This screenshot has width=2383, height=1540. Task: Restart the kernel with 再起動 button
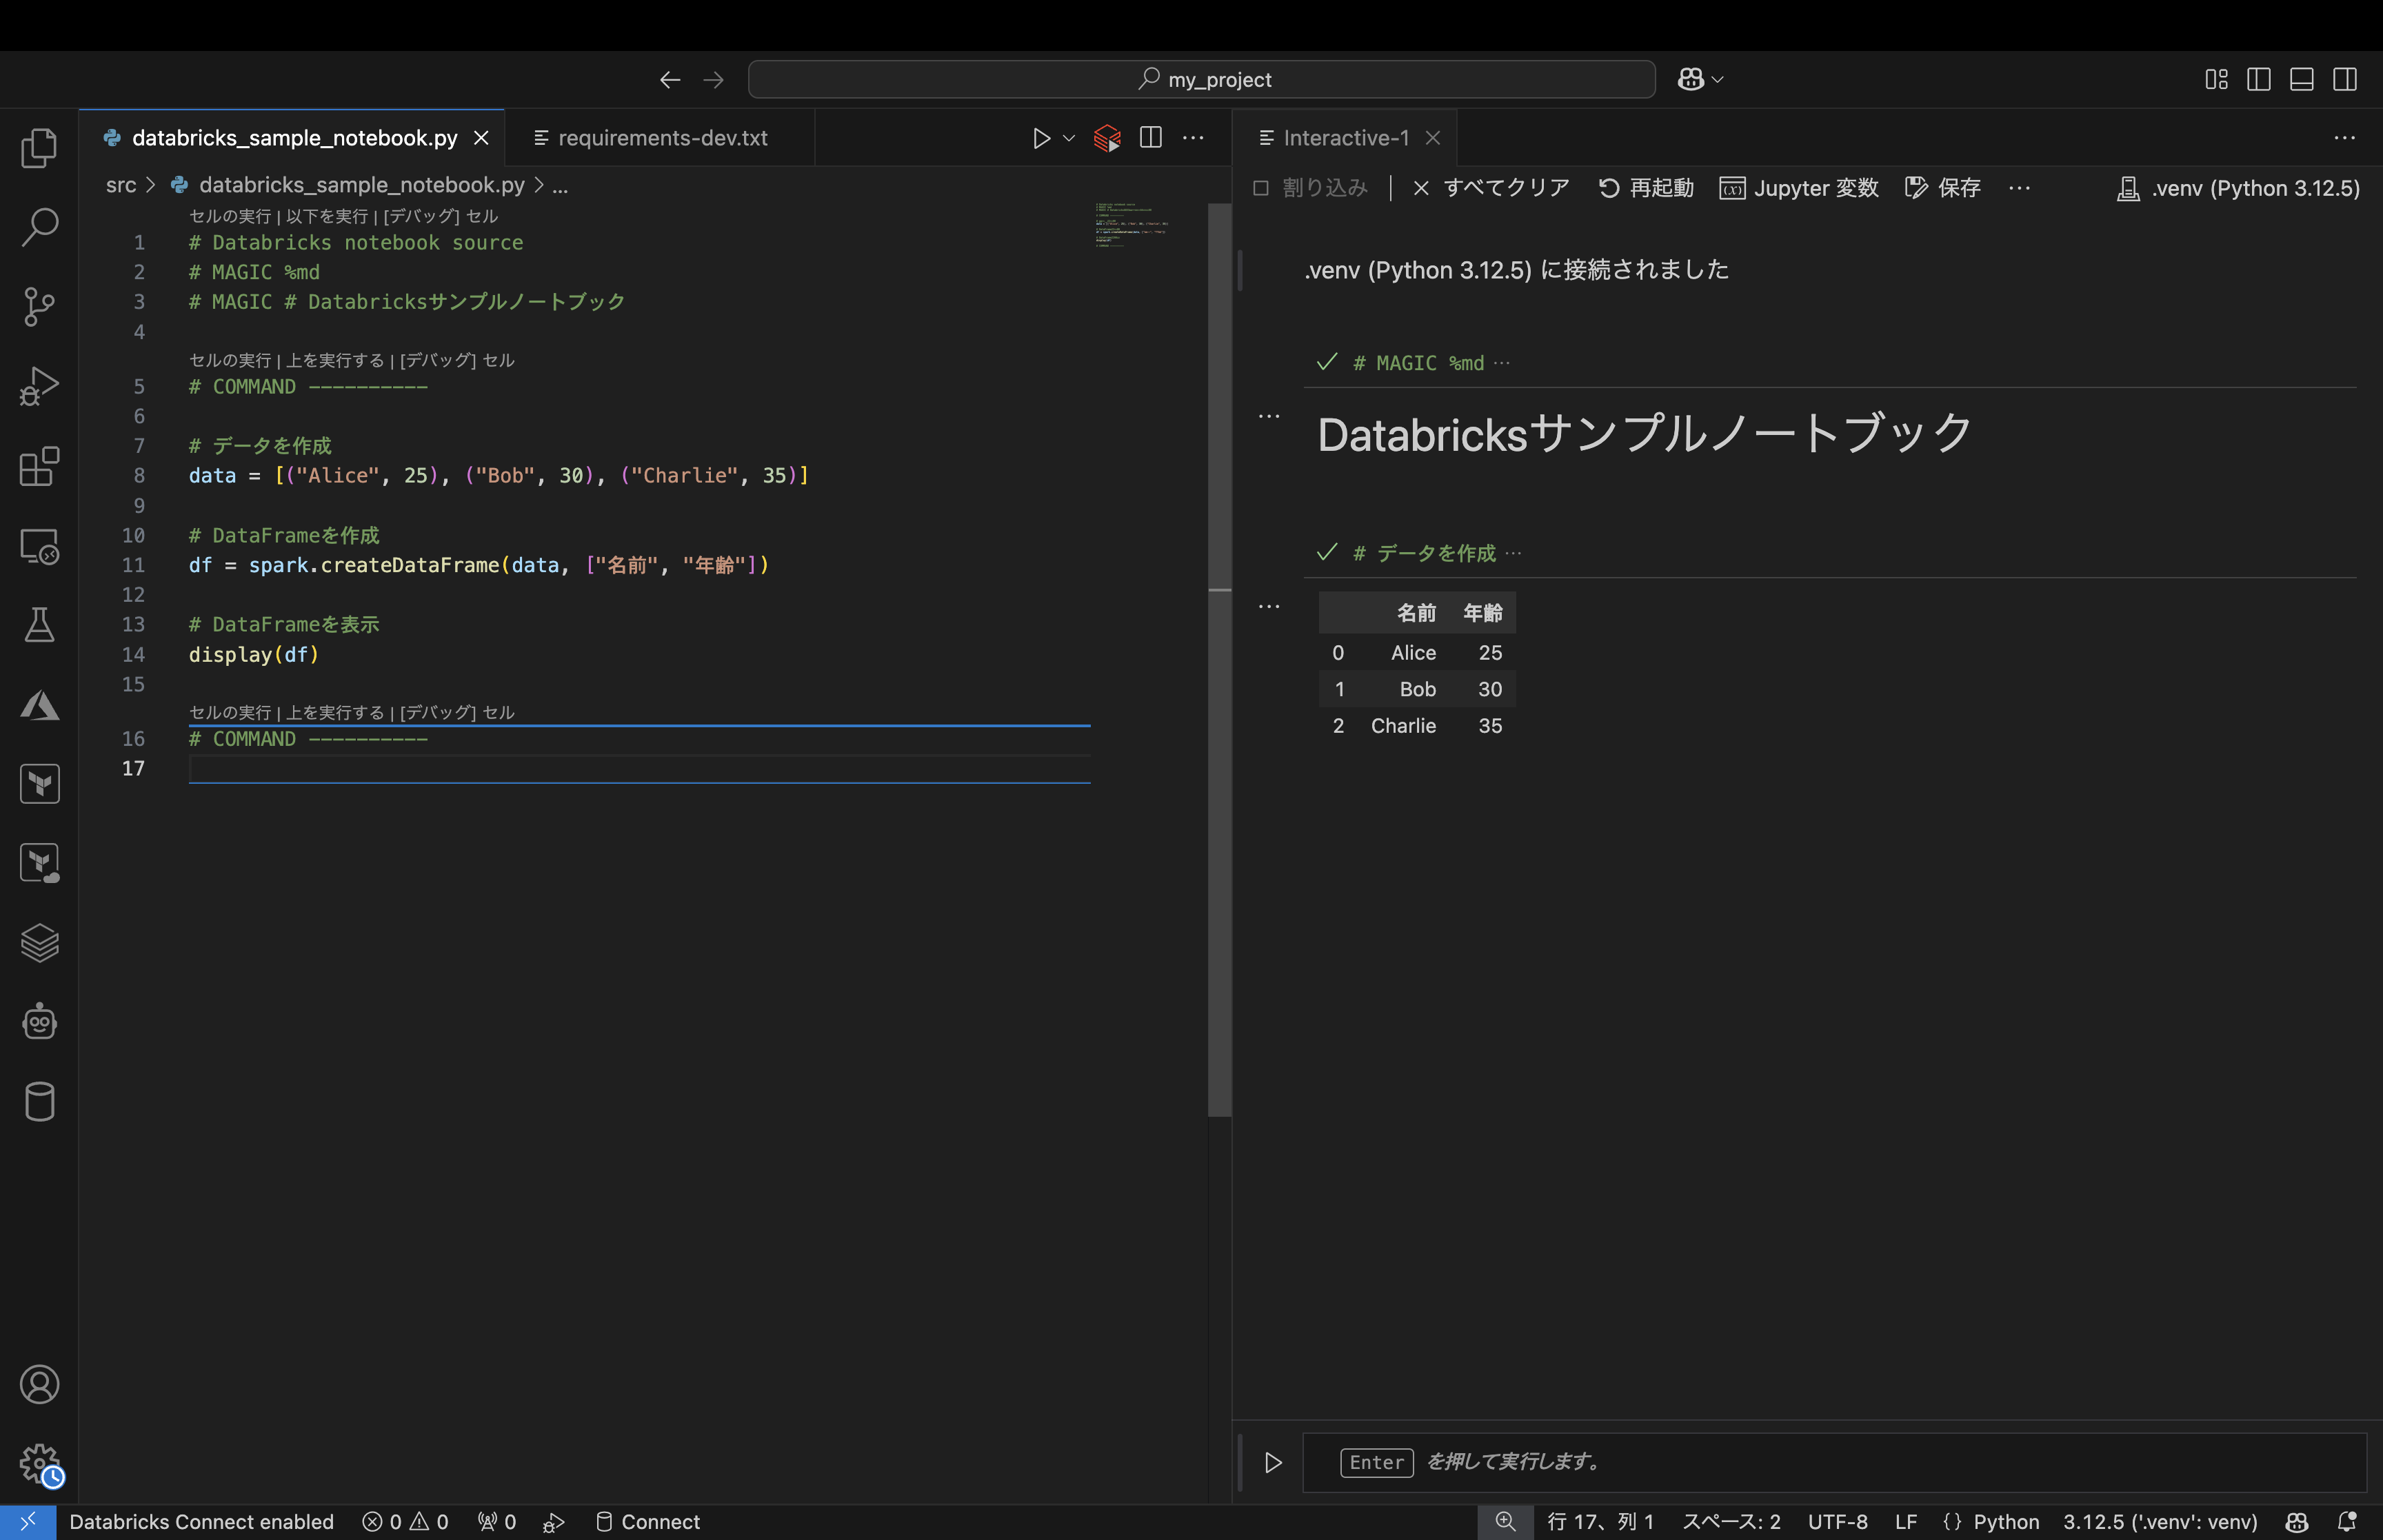pos(1645,188)
